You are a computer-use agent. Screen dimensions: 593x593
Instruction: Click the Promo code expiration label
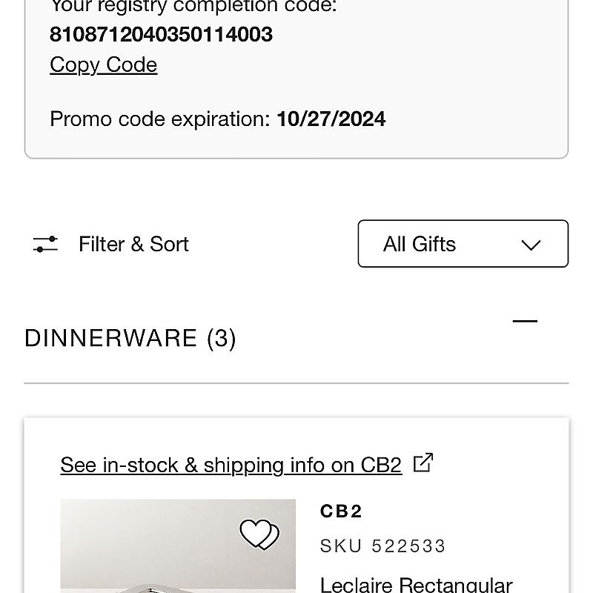tap(160, 119)
